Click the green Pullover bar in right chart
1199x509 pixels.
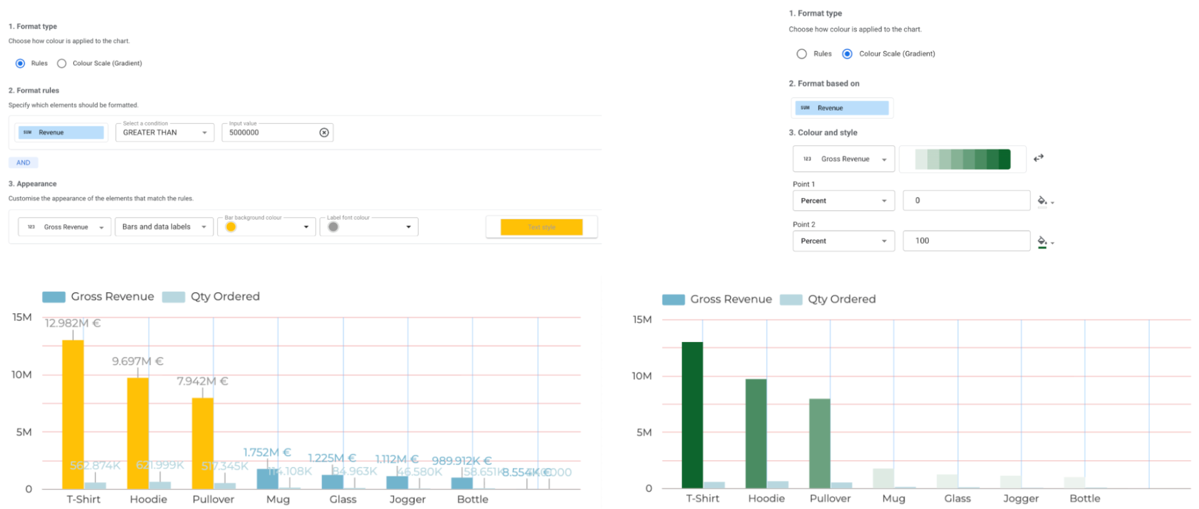[x=820, y=443]
